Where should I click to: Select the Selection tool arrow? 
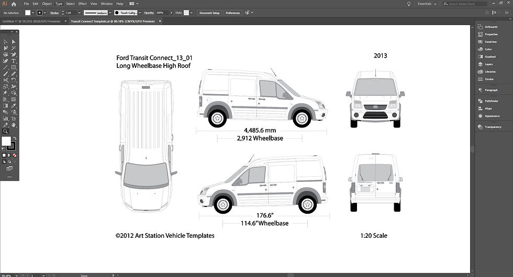[x=6, y=42]
